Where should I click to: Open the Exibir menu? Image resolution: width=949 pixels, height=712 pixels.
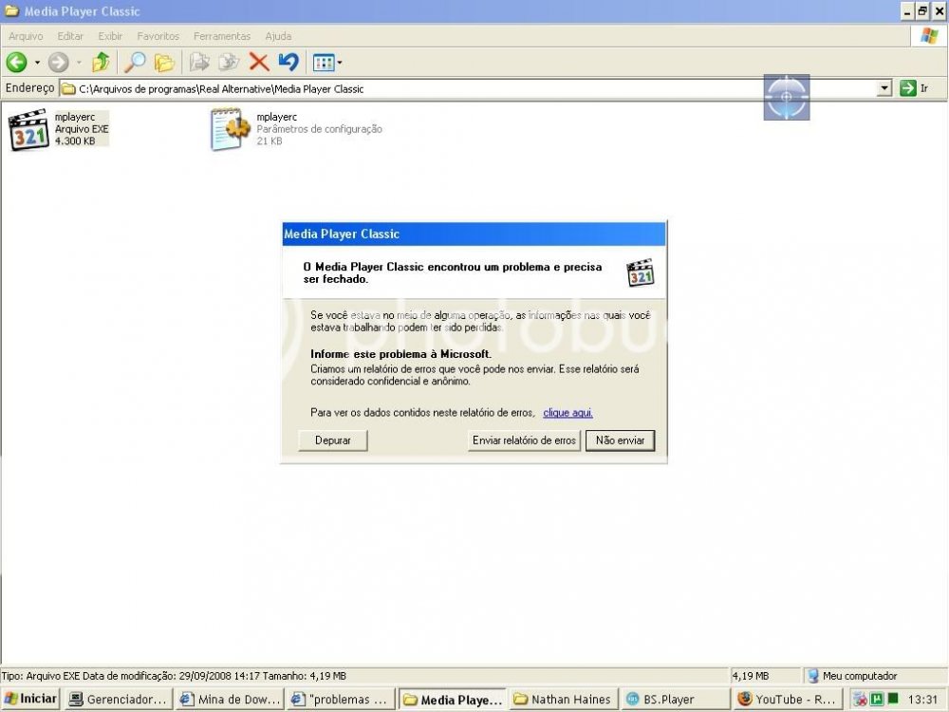tap(111, 36)
